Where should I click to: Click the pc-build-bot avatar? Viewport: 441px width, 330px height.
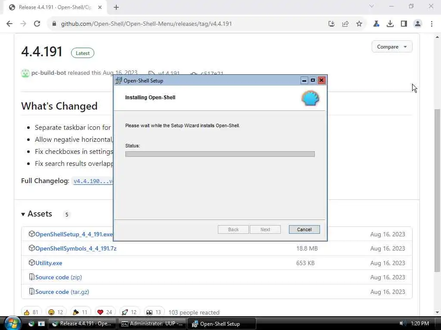coord(25,73)
